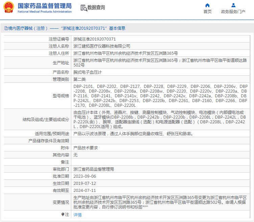Select effective date 2019-07-12

pos(85,183)
